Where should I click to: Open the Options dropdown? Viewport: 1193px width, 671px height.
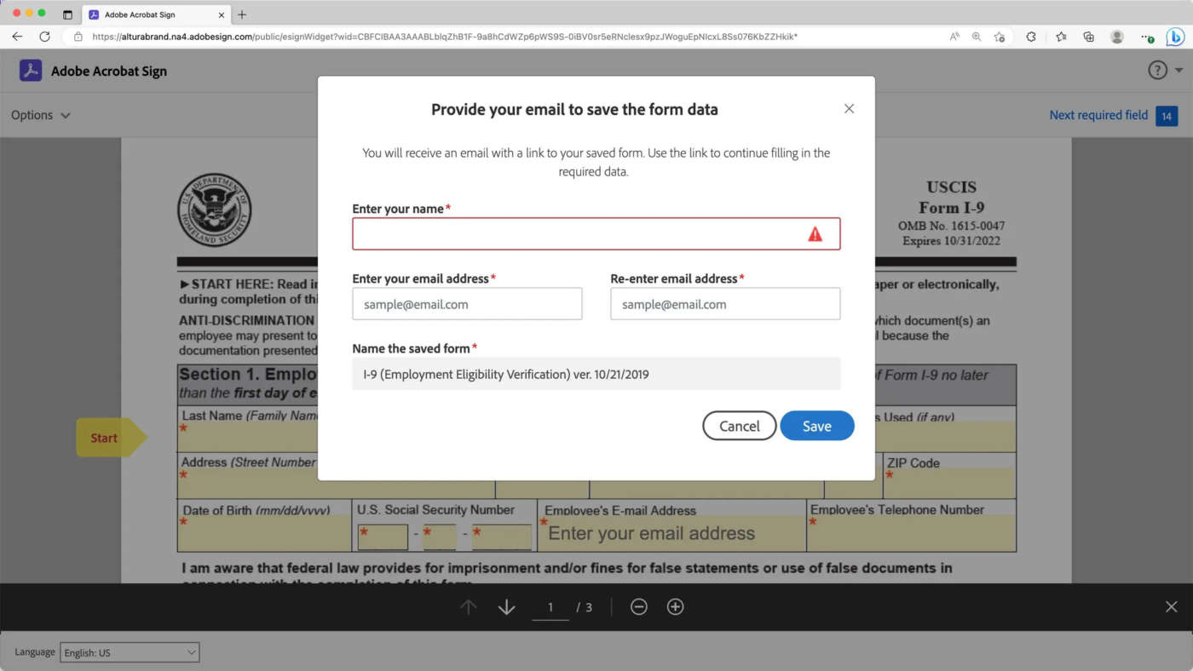[x=39, y=115]
